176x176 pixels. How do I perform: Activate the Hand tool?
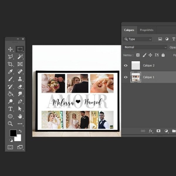coord(20,116)
